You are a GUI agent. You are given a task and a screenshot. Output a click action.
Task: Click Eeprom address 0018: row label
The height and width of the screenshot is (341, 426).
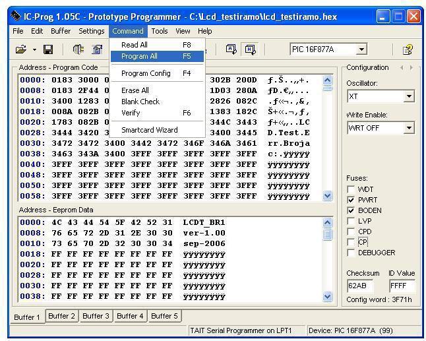point(32,254)
